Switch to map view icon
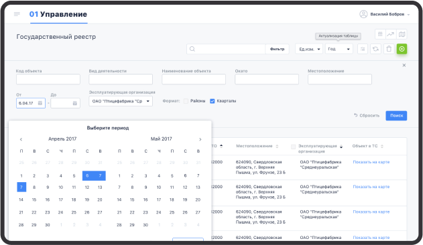Image resolution: width=423 pixels, height=245 pixels. (402, 34)
